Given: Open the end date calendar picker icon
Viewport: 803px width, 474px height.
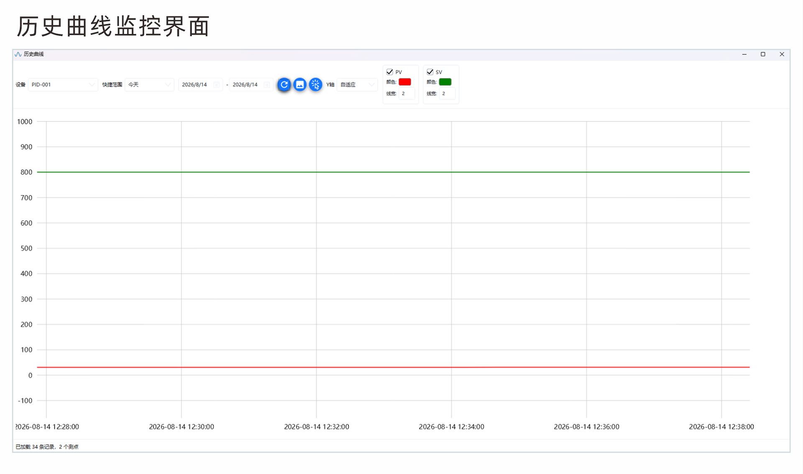Looking at the screenshot, I should coord(266,85).
